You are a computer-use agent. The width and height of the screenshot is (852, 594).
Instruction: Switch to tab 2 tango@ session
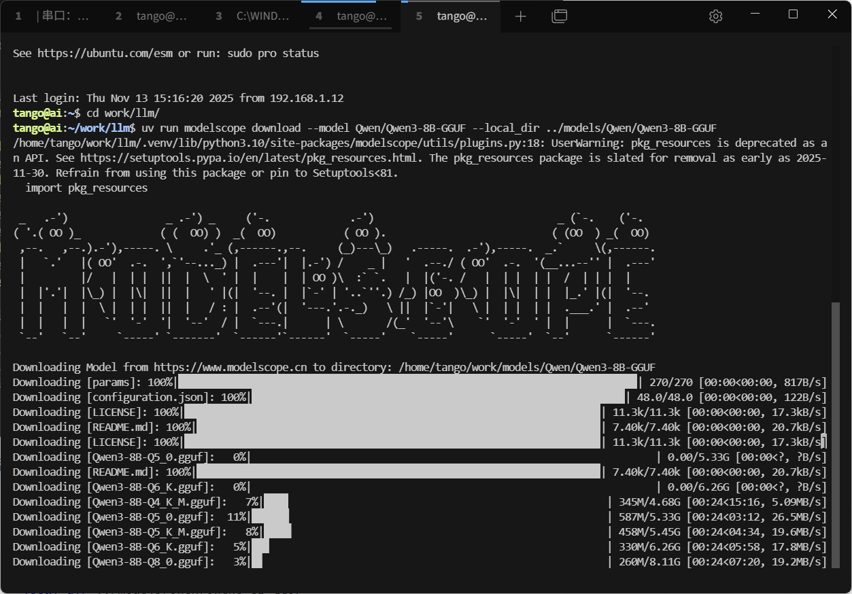coord(151,16)
